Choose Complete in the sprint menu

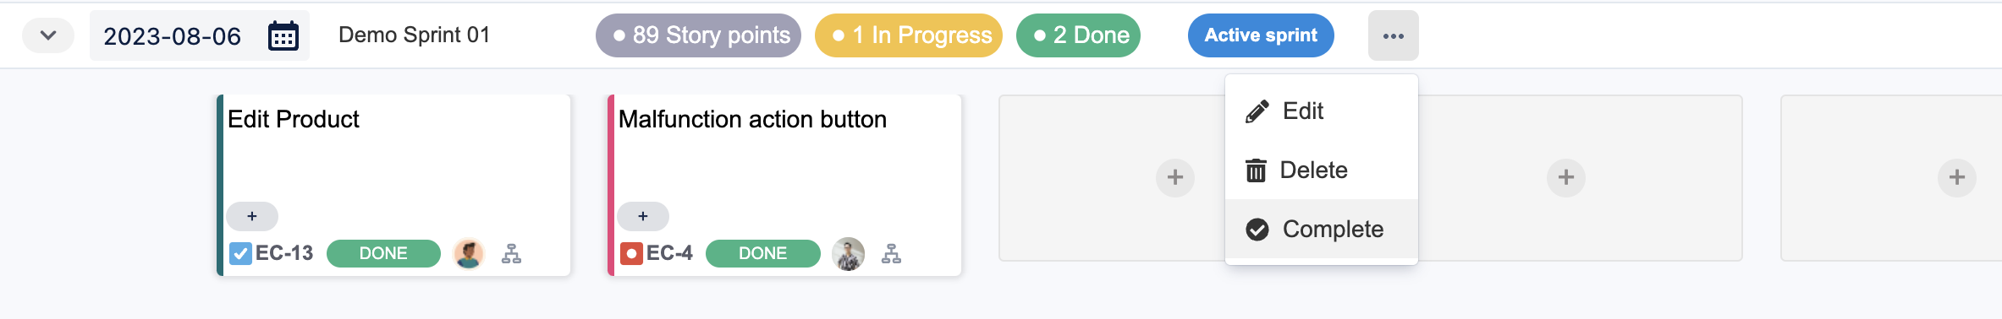1322,229
